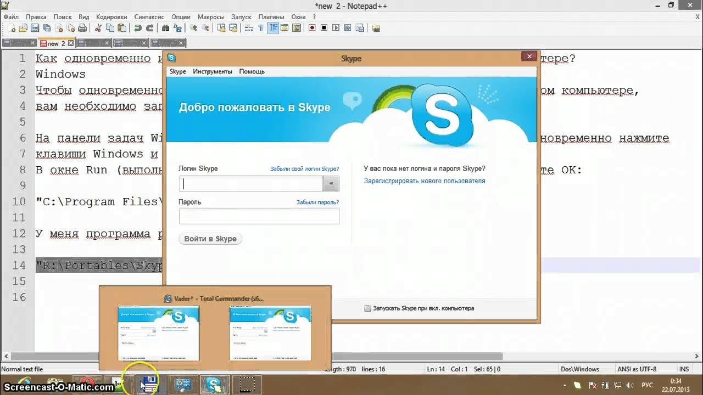The height and width of the screenshot is (395, 703).
Task: Click the Close document toolbar icon
Action: point(59,27)
